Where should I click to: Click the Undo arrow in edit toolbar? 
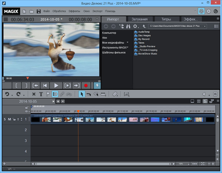pos(7,94)
